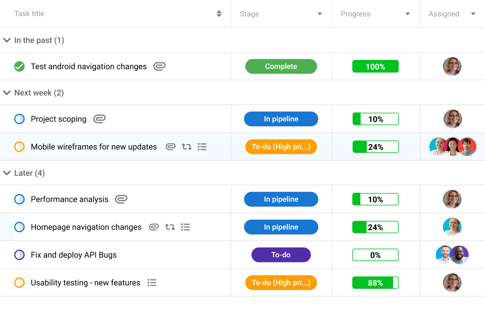Click the Complete stage badge
The image size is (485, 313).
[x=281, y=66]
